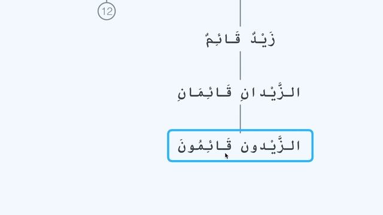The image size is (383, 215).
Task: Click the blank space between the 12 badge and زَيْدٌ قَائِمٌ
Action: point(159,27)
